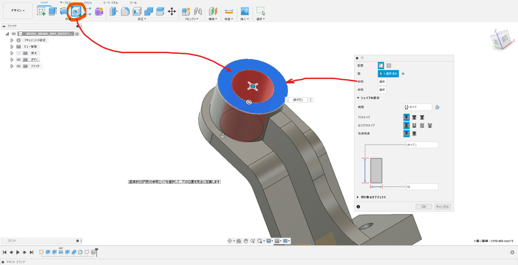This screenshot has height=265, width=518.
Task: Toggle visibility of MODEL_MANIA root component
Action: 13,34
